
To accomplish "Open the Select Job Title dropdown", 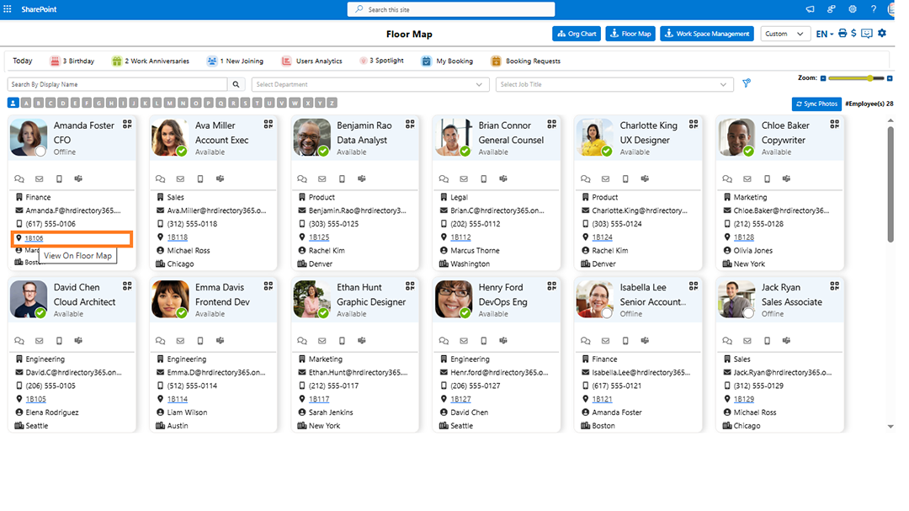I will (614, 84).
